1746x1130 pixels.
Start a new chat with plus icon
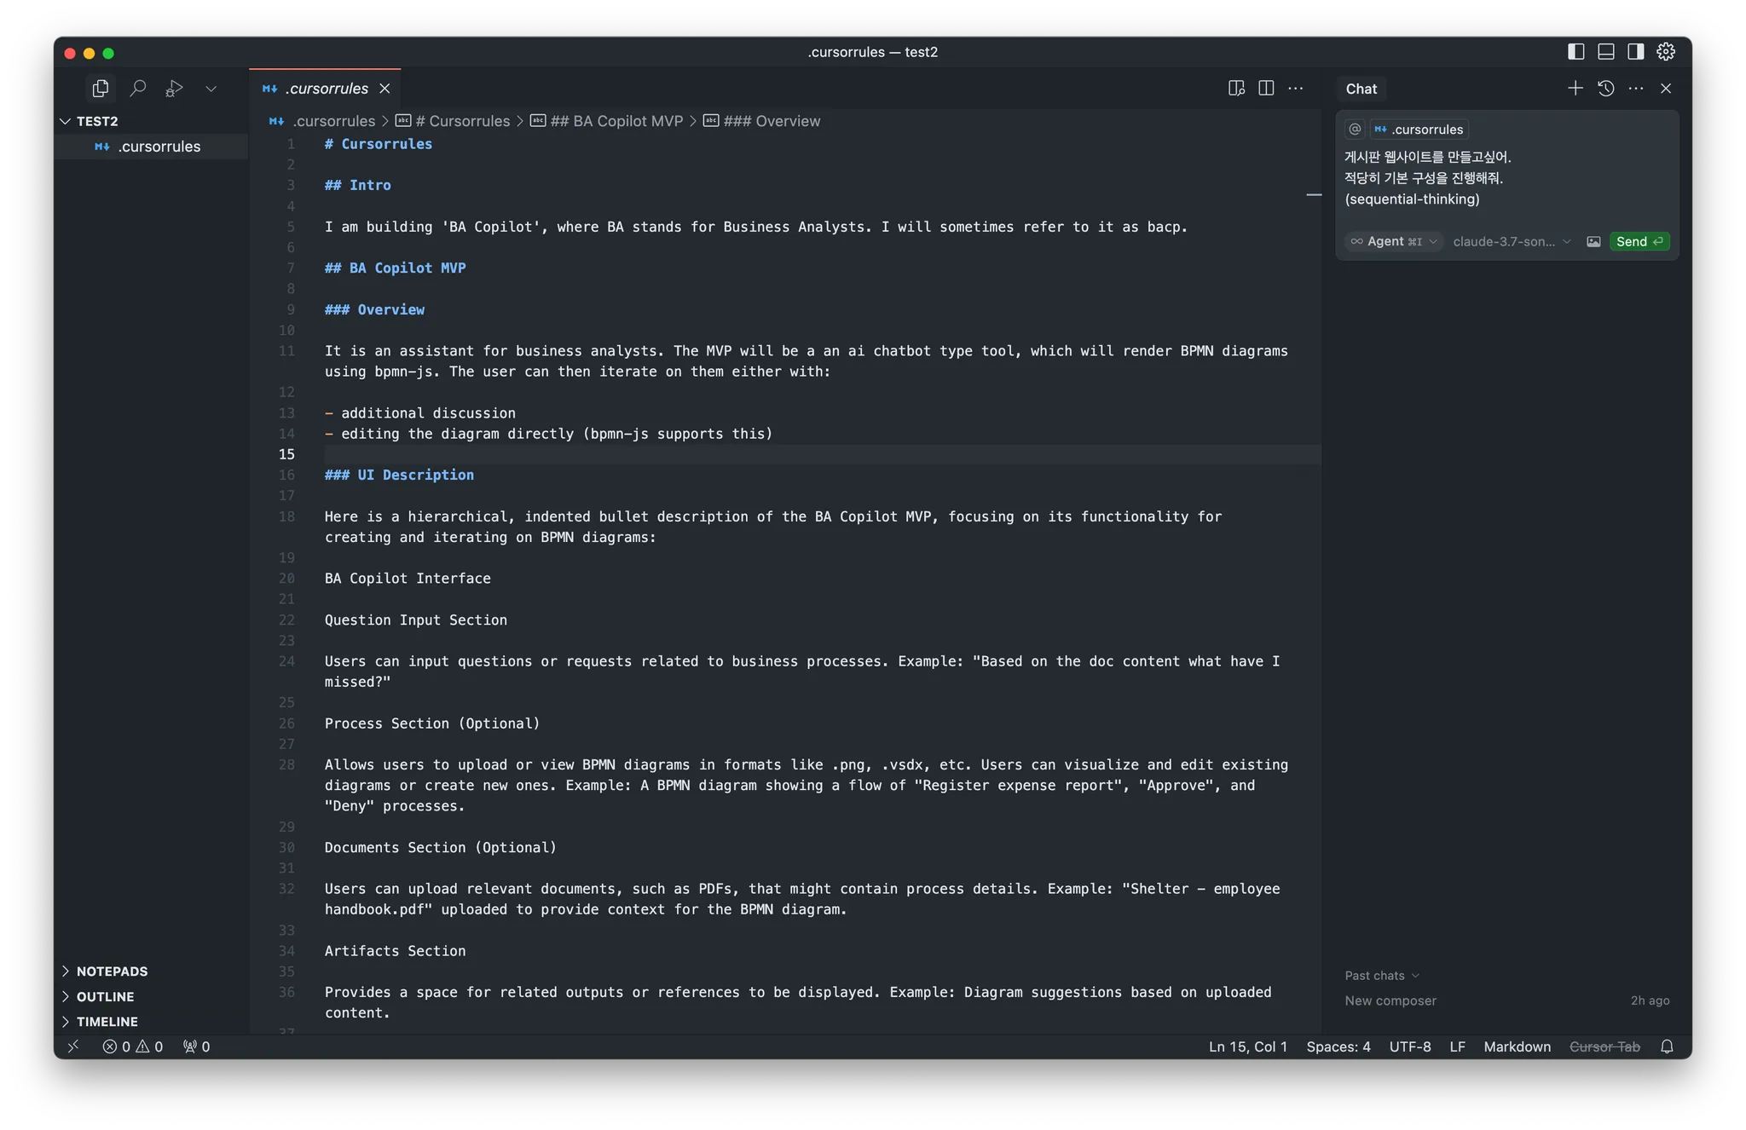click(x=1575, y=89)
